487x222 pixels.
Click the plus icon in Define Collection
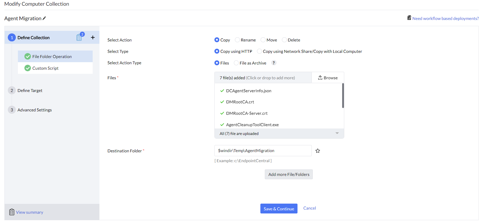(93, 38)
